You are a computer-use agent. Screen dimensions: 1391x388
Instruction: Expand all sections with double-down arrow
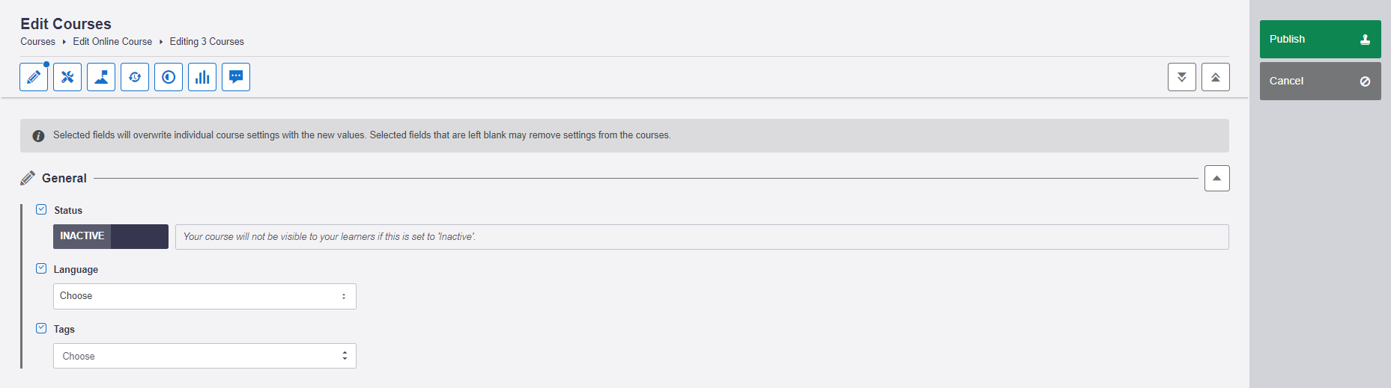click(1181, 77)
